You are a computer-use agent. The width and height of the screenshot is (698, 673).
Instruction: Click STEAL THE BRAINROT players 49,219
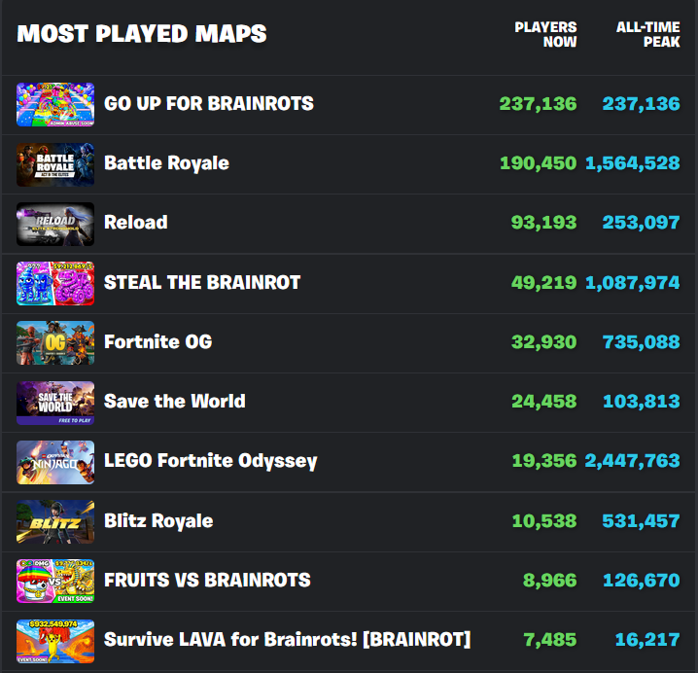coord(544,282)
